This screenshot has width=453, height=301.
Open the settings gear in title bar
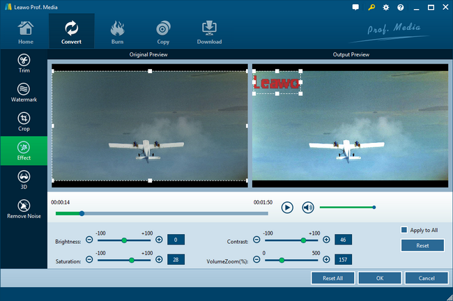click(x=386, y=7)
